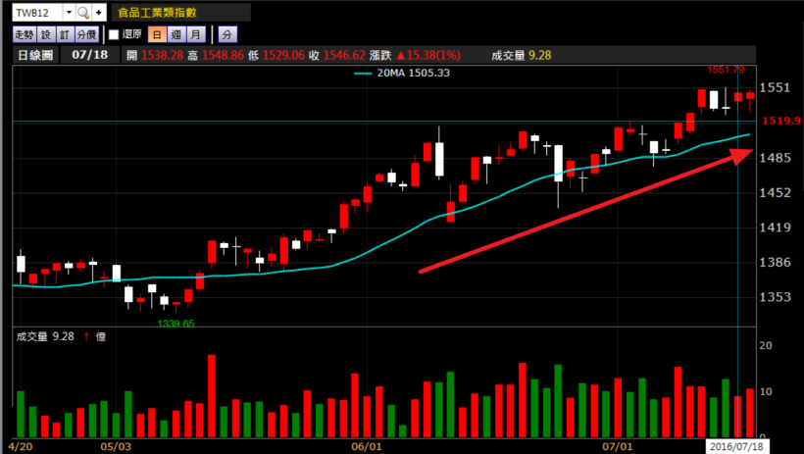The width and height of the screenshot is (804, 454).
Task: Click the 日線圖 chart type label
Action: pyautogui.click(x=35, y=55)
